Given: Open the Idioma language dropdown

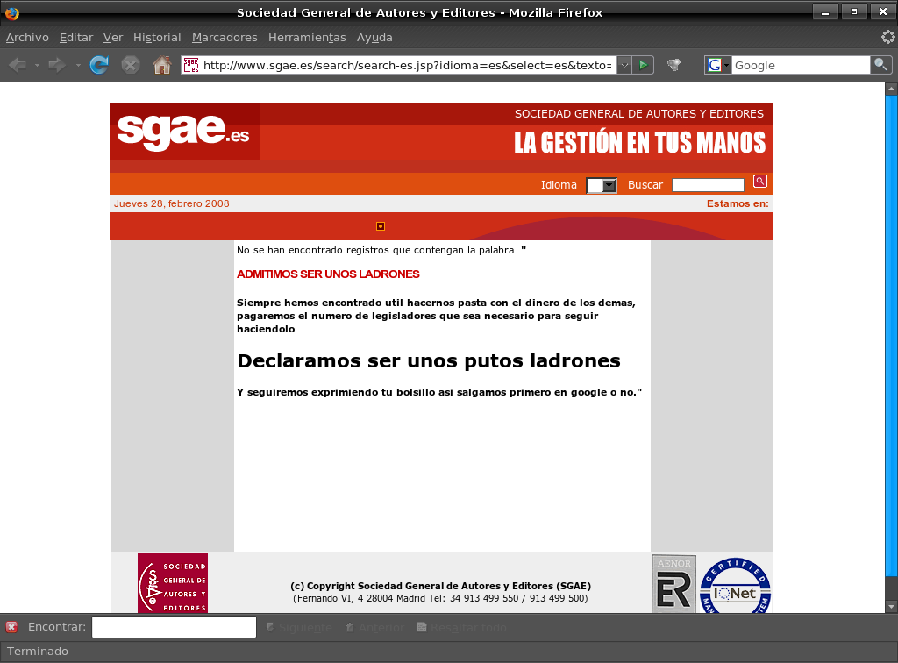Looking at the screenshot, I should coord(602,186).
